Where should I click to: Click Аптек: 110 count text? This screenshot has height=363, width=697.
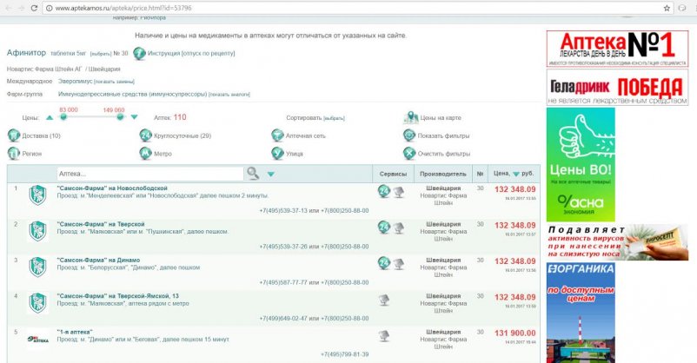169,117
